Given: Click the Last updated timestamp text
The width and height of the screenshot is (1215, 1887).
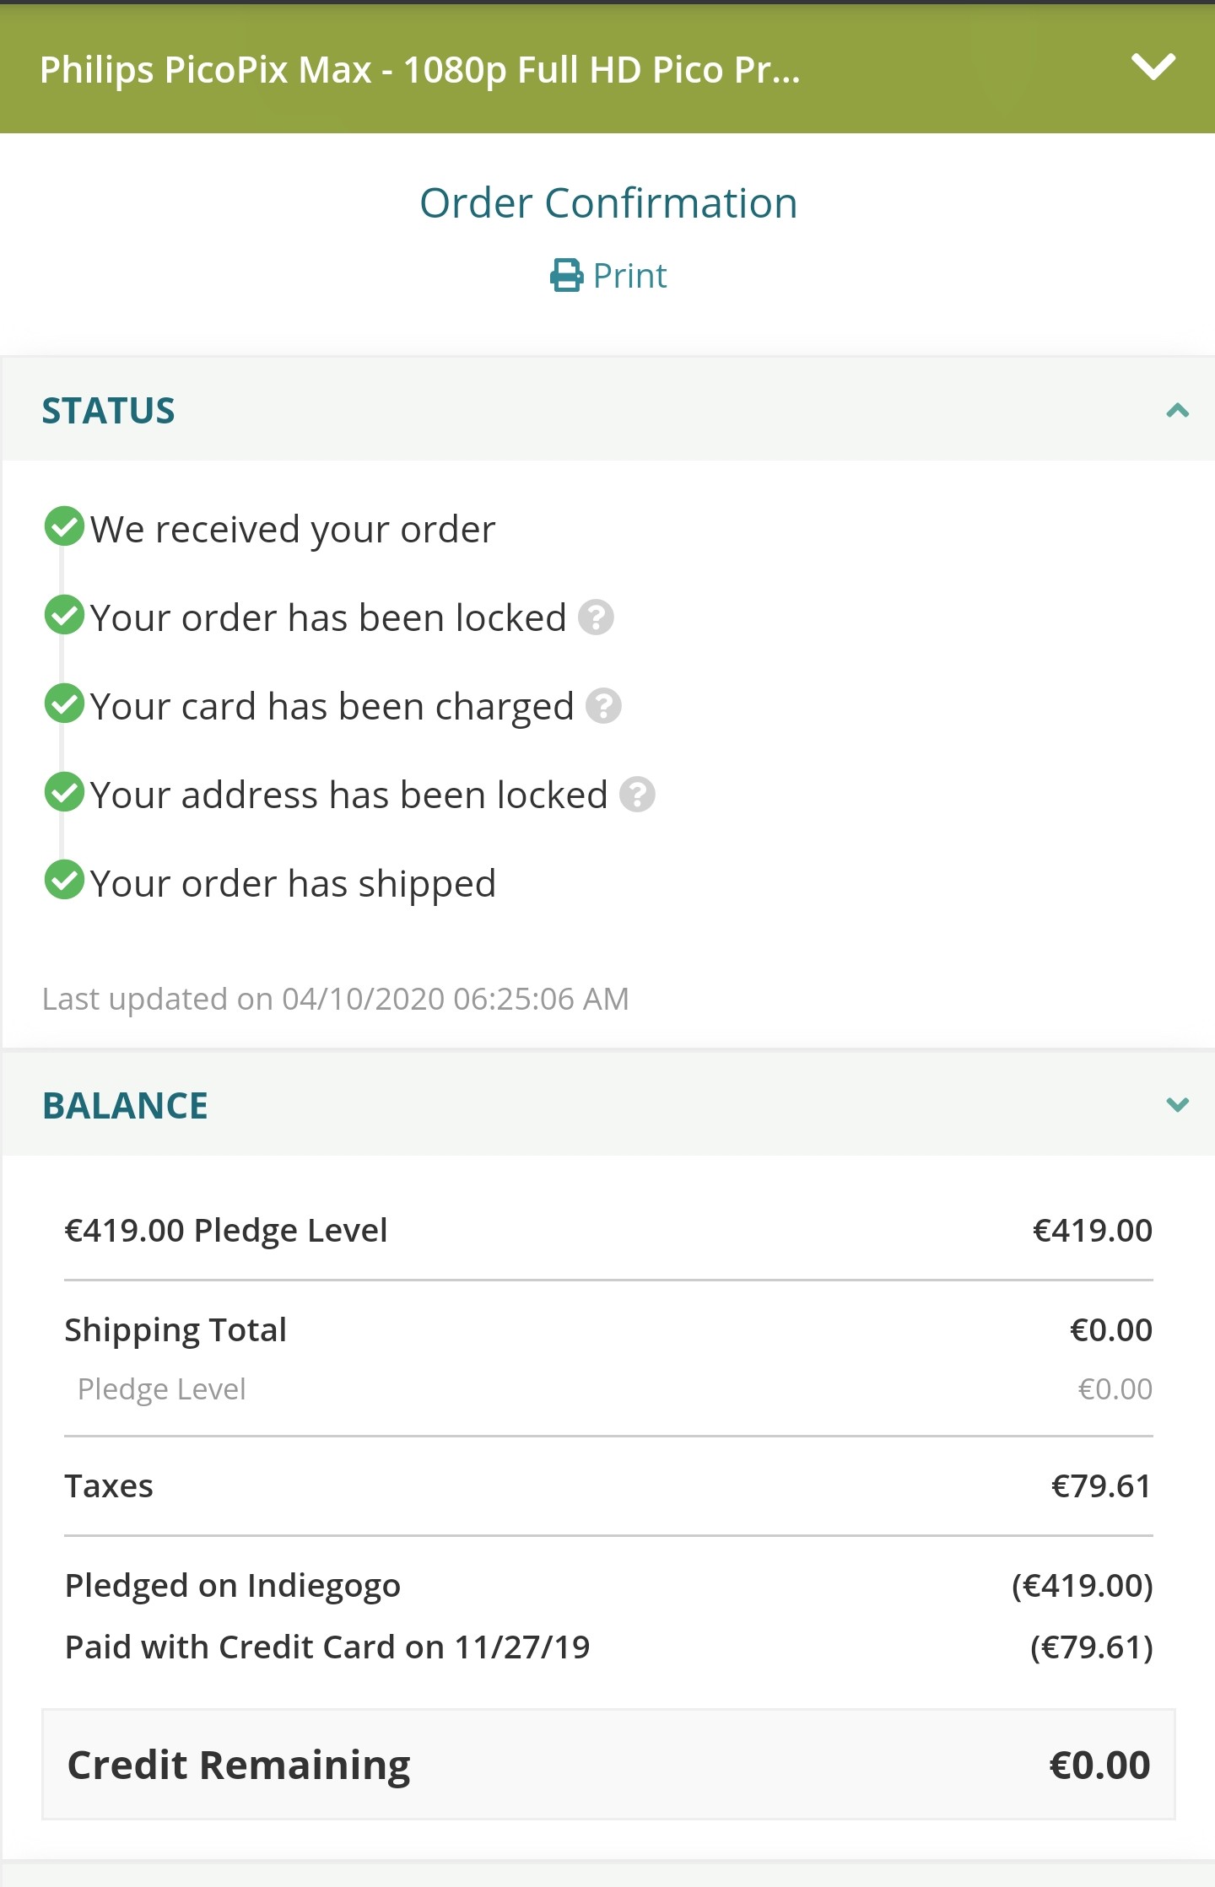Looking at the screenshot, I should (336, 999).
